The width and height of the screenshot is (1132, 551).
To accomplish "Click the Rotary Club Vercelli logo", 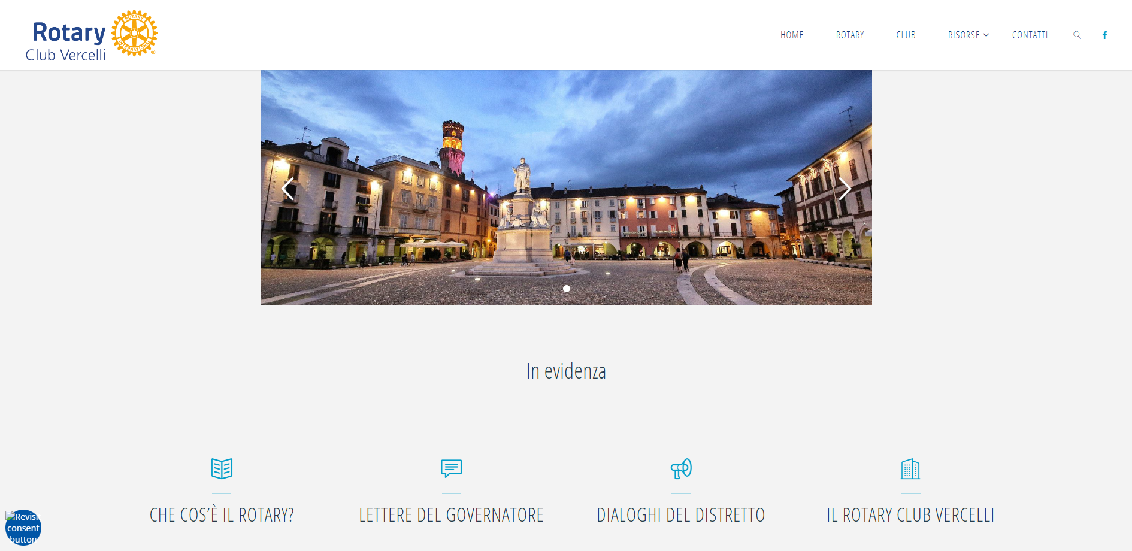I will 91,35.
